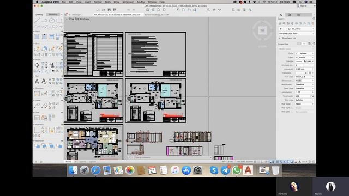
Task: Click the Top view label in viewport
Action: pyautogui.click(x=72, y=19)
